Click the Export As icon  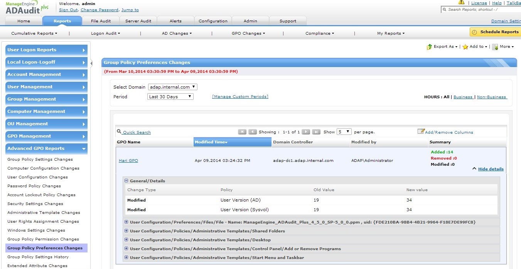click(x=429, y=47)
